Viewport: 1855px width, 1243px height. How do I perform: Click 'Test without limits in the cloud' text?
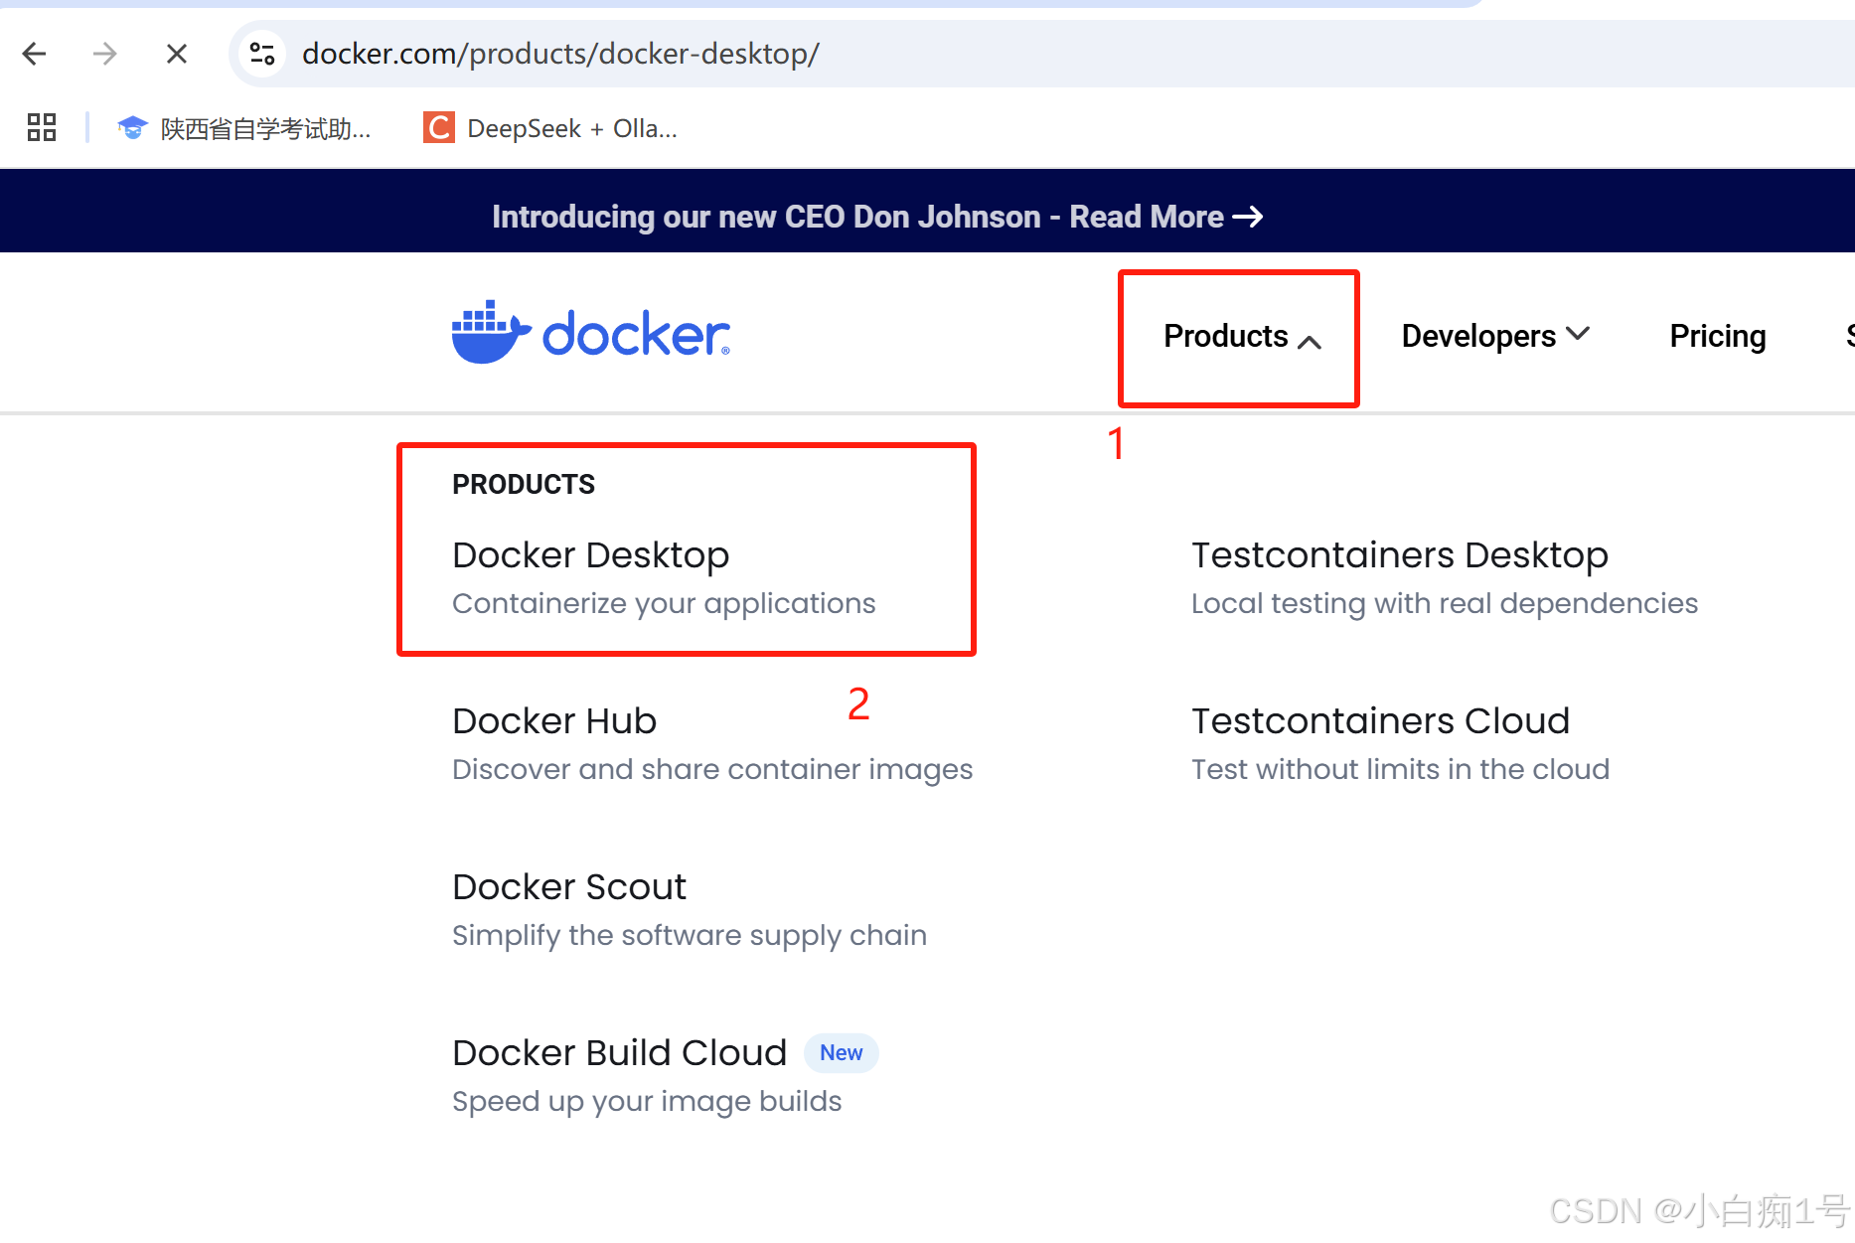1400,770
